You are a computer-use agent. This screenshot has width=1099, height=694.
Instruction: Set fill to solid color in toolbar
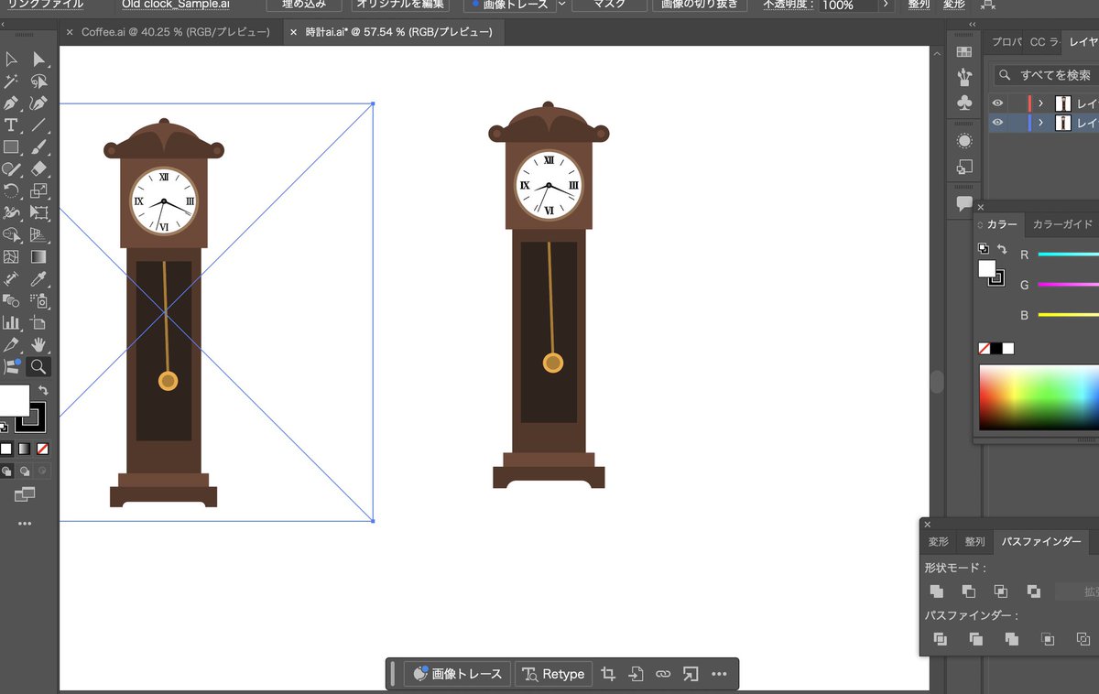tap(6, 449)
